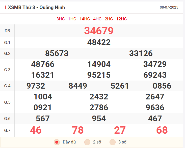Click G.3 number 34729
The image size is (185, 148).
pos(155,64)
